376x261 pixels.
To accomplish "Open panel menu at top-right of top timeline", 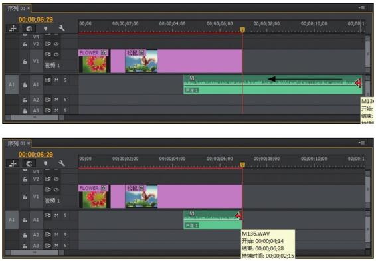I will pyautogui.click(x=361, y=8).
